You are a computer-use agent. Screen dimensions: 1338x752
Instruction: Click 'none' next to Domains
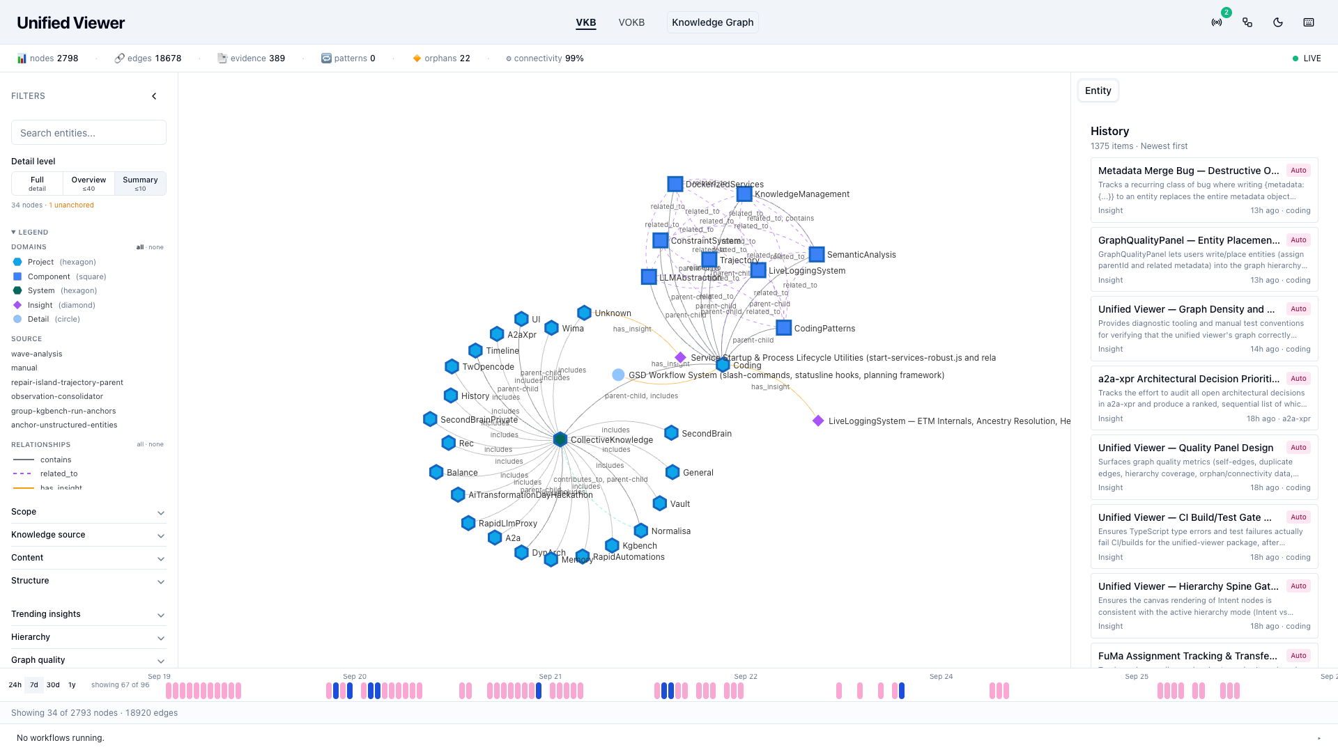(x=156, y=247)
